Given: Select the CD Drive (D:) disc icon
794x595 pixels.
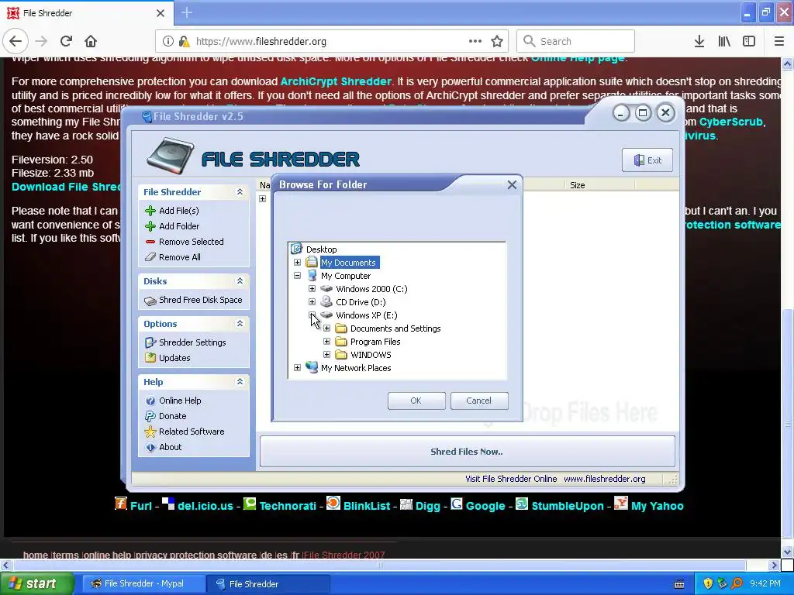Looking at the screenshot, I should tap(326, 301).
